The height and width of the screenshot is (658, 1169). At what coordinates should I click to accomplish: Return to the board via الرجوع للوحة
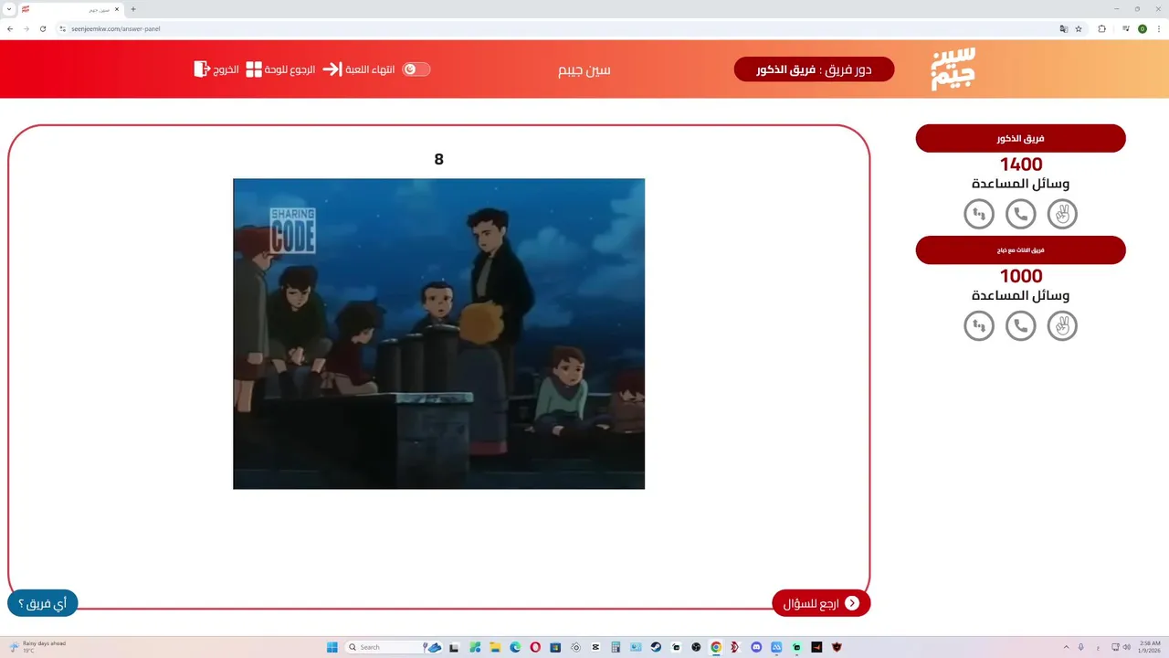point(280,69)
